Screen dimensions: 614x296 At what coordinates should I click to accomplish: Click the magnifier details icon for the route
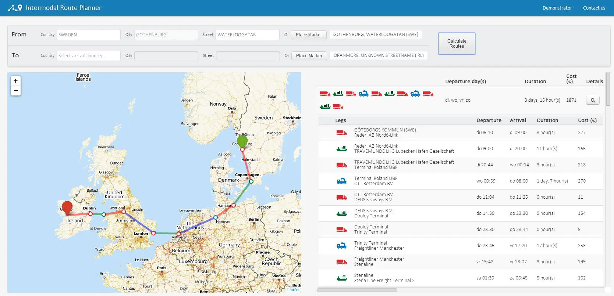592,100
